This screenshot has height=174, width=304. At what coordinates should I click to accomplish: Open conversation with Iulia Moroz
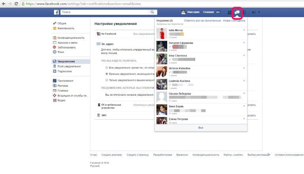(201, 33)
